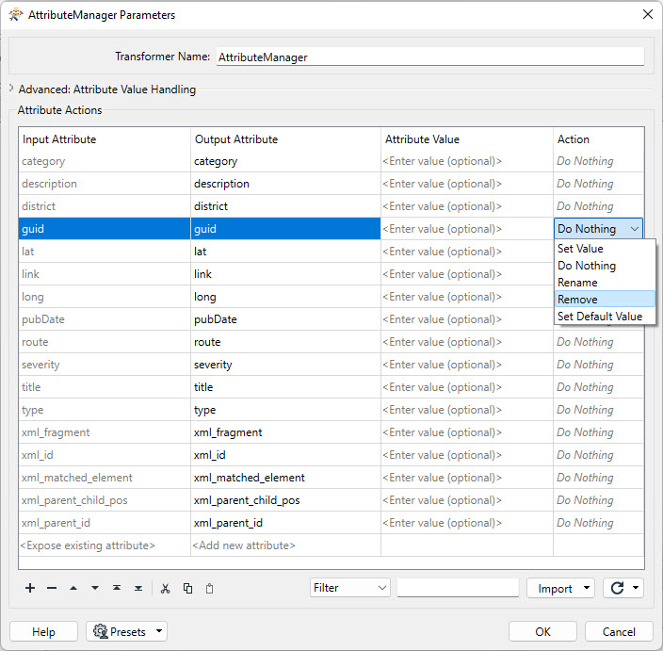The width and height of the screenshot is (663, 651).
Task: Click xml_matched_element output attribute cell
Action: pyautogui.click(x=285, y=478)
